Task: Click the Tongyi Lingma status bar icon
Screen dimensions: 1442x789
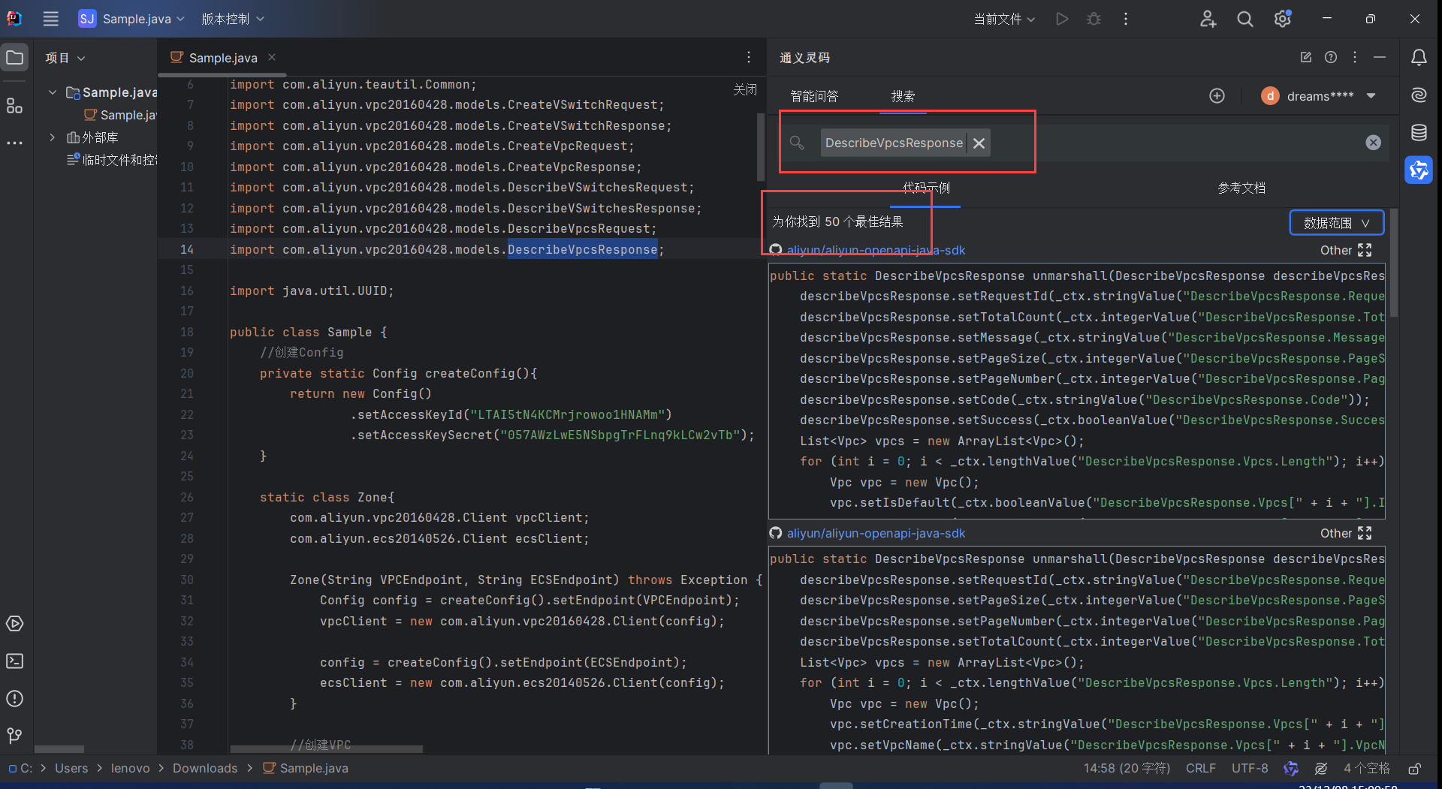Action: point(1291,768)
